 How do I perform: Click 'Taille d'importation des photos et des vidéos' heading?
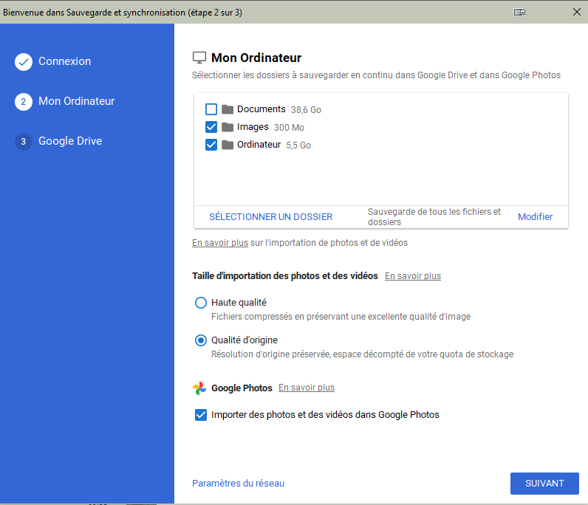[285, 276]
